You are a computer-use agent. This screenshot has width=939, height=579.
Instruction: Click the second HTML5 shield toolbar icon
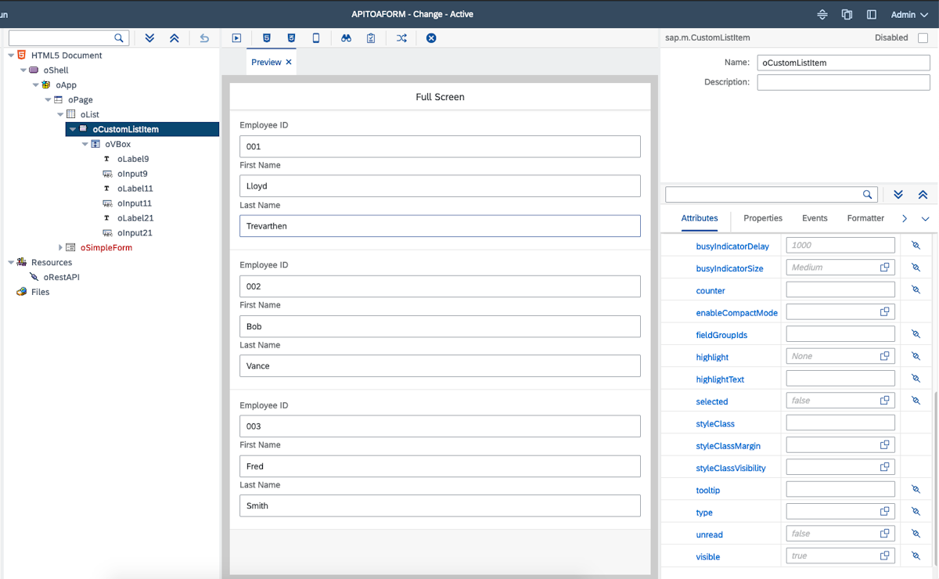[291, 38]
